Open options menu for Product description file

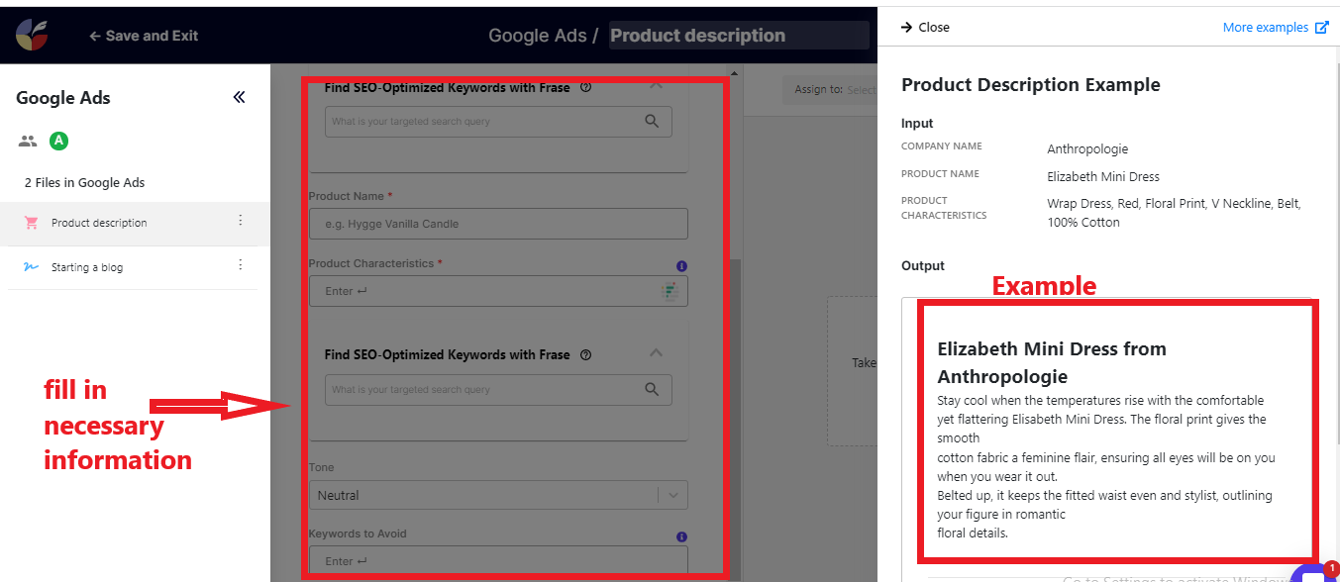coord(240,221)
